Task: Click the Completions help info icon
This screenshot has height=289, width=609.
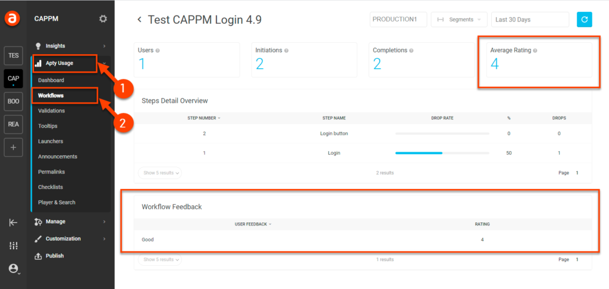Action: 411,51
